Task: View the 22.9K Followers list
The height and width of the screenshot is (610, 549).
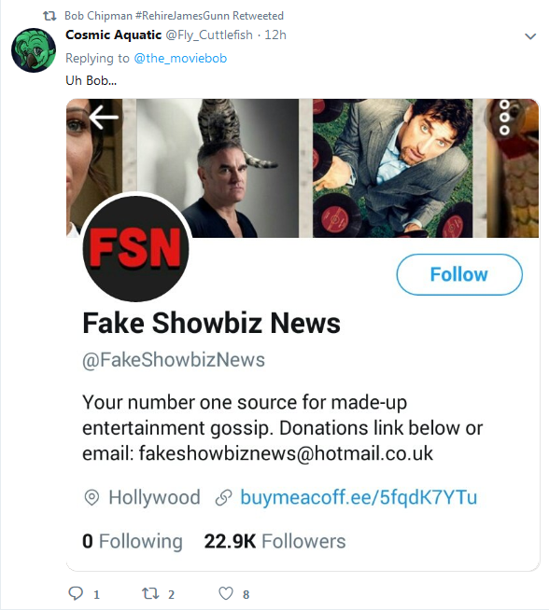Action: pyautogui.click(x=274, y=541)
